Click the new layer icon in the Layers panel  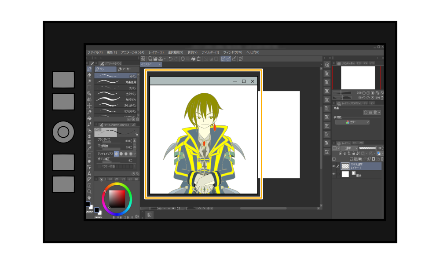(x=351, y=159)
